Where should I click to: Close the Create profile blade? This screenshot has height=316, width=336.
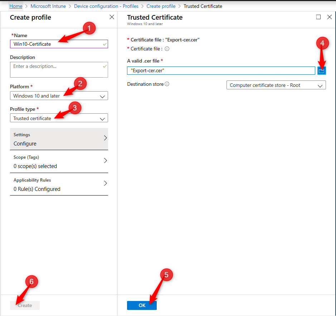coord(112,17)
